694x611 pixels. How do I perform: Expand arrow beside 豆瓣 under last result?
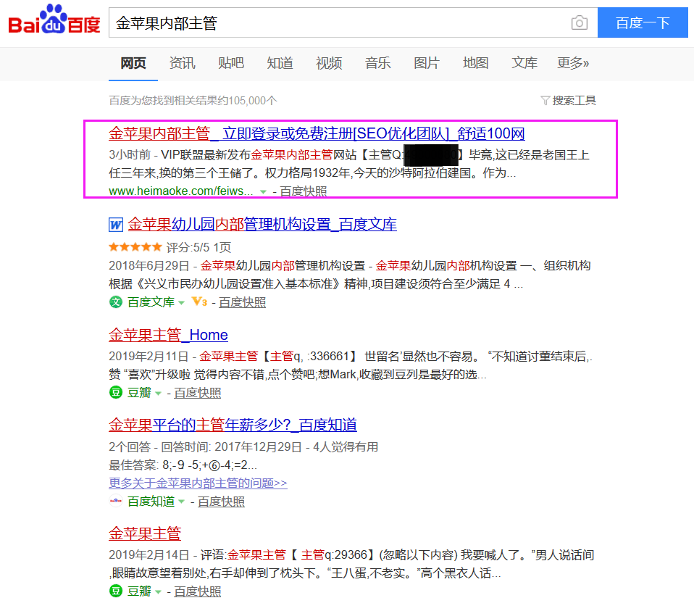(158, 592)
